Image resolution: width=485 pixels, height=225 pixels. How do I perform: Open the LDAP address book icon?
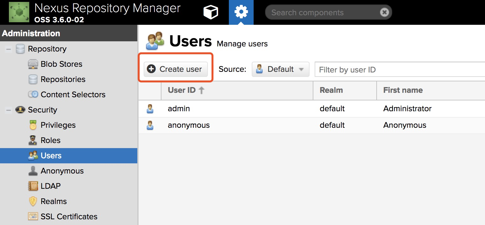pos(33,186)
